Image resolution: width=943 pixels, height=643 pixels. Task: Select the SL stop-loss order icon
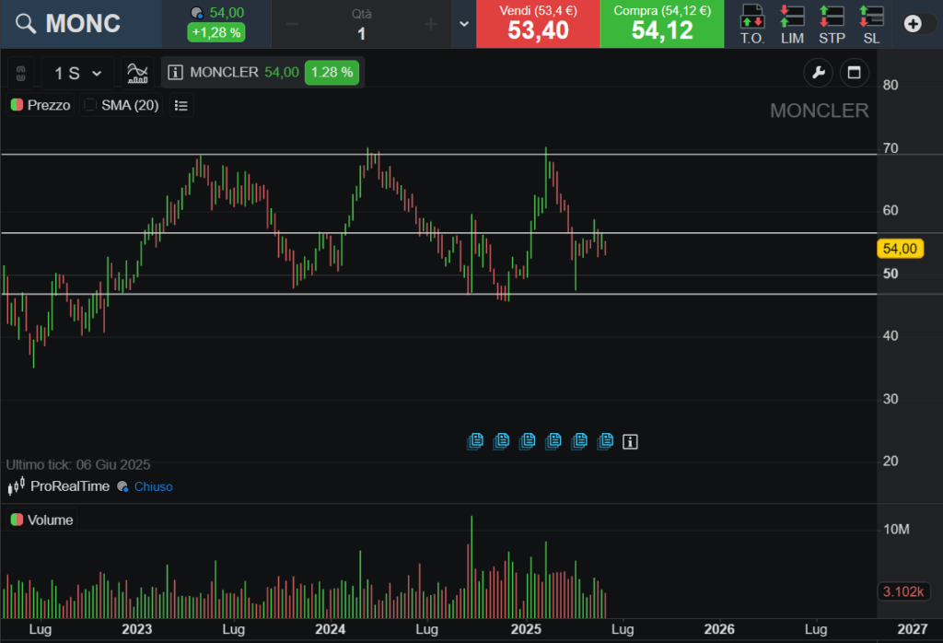871,24
